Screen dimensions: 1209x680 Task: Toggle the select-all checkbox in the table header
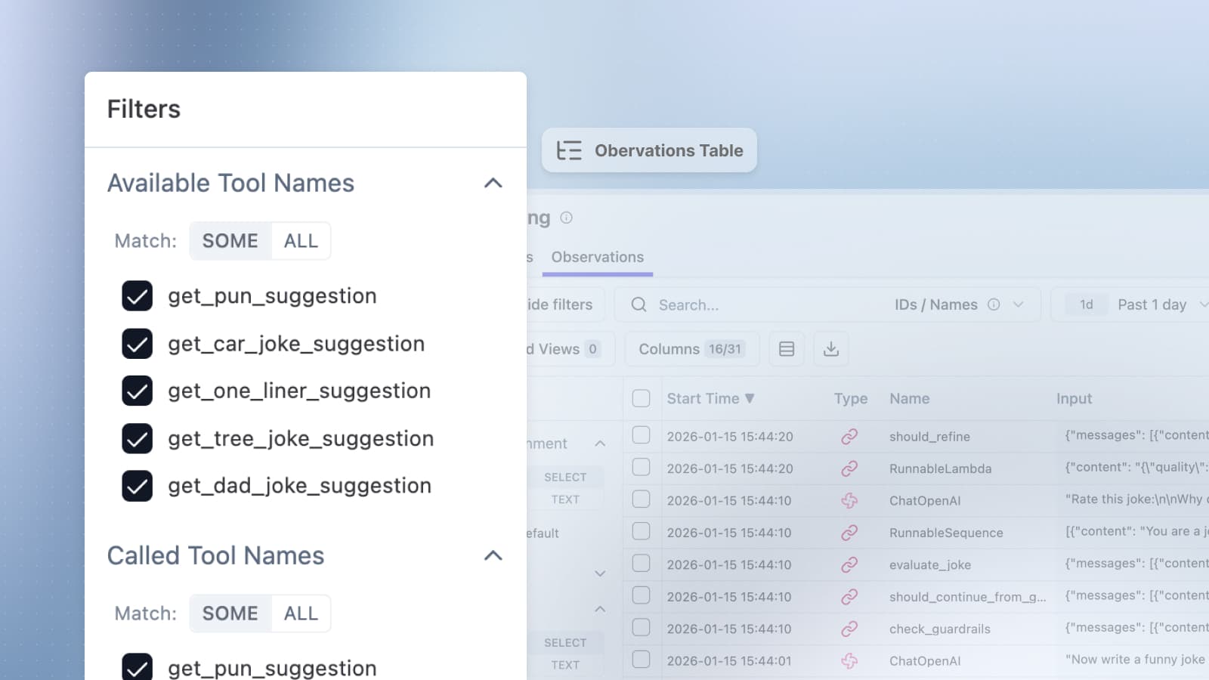(x=641, y=397)
